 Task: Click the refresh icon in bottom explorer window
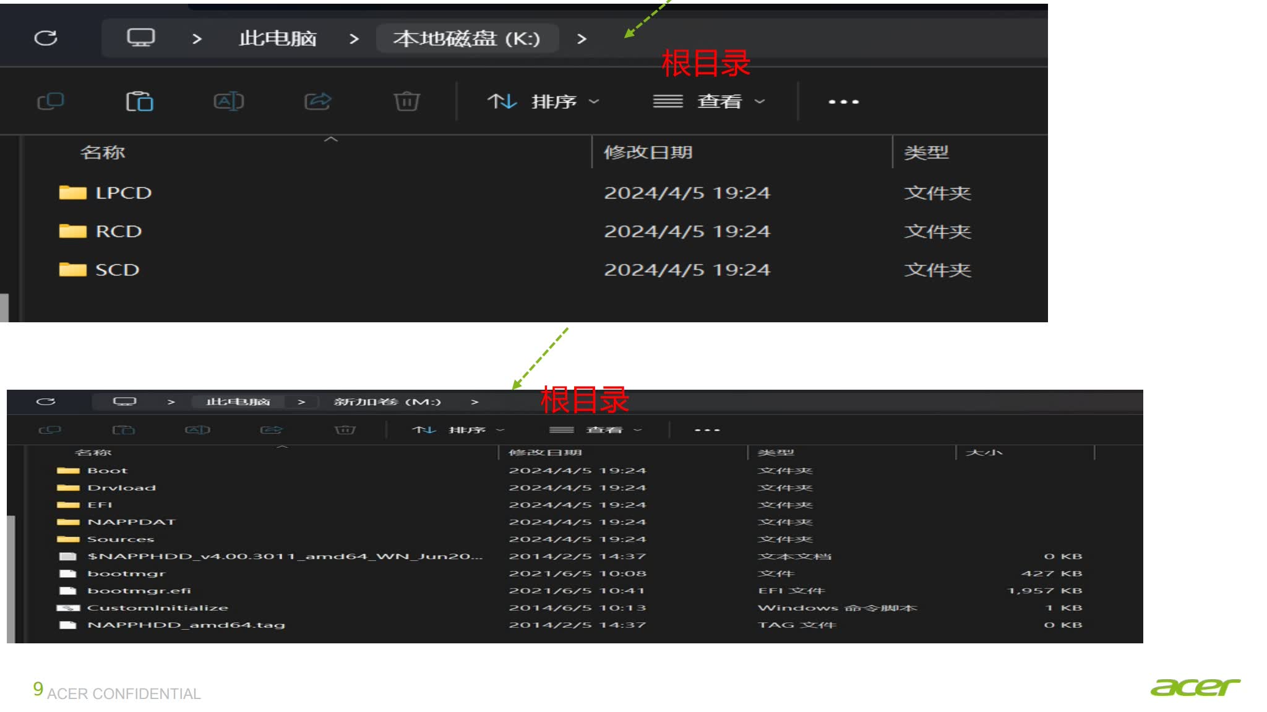click(x=46, y=402)
